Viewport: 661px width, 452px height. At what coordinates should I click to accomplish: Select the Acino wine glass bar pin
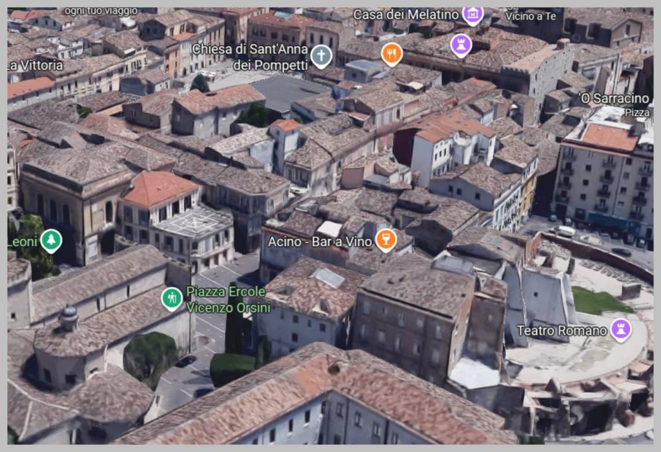385,241
